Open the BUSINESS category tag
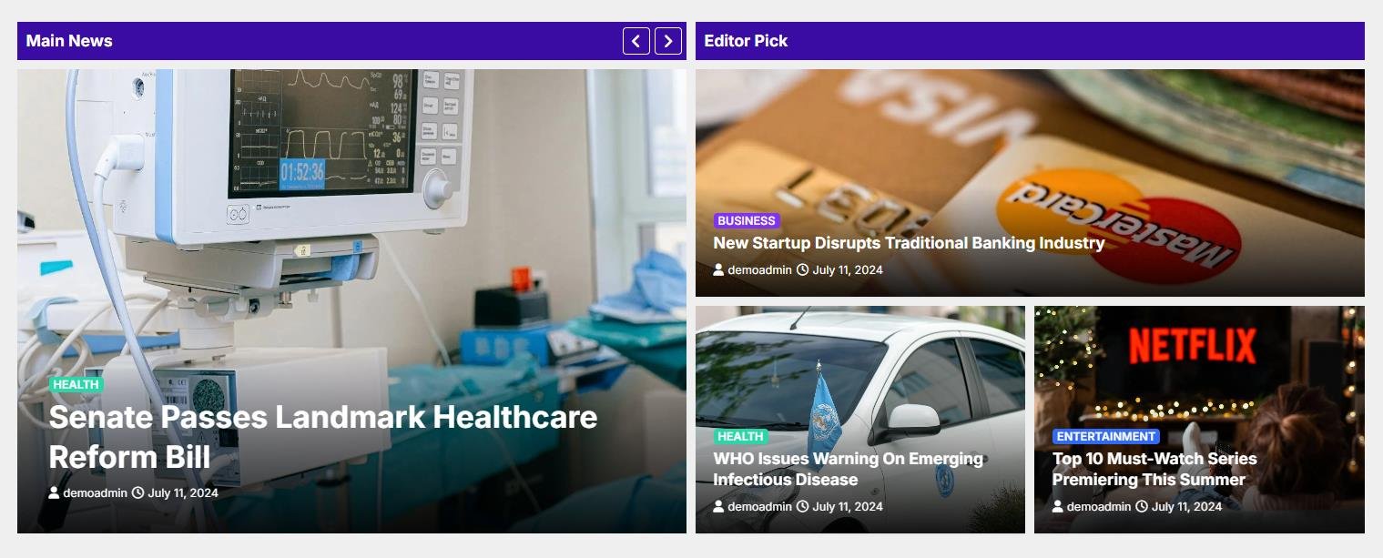This screenshot has height=558, width=1383. click(747, 221)
